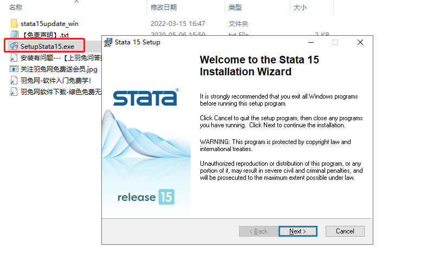Select the 安装有问题 shortcut icon
This screenshot has width=434, height=267.
tap(14, 58)
